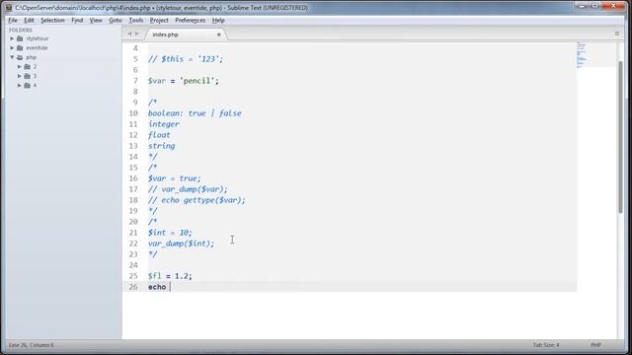
Task: Click the // var_dump($var); line
Action: point(188,189)
